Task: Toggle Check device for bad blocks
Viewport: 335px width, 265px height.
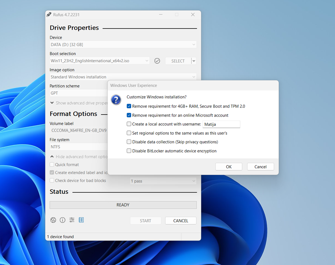Action: click(x=52, y=181)
